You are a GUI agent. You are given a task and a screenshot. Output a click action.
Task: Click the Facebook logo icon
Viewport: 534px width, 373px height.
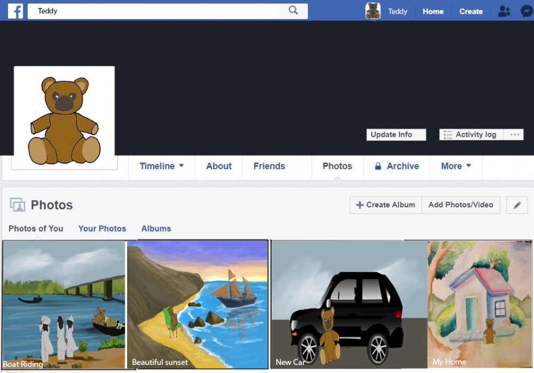coord(15,11)
